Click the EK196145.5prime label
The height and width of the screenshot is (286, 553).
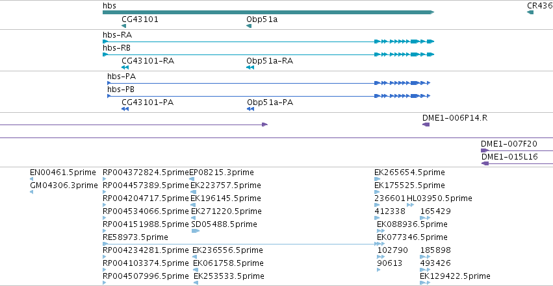225,198
